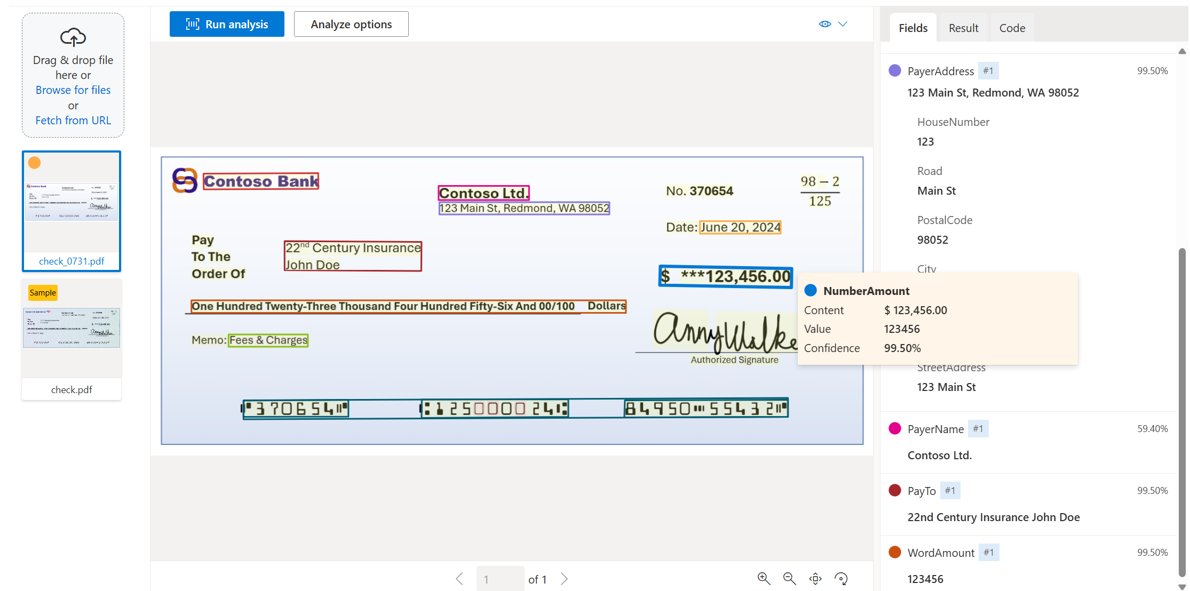Click Browse for files link

tap(74, 90)
